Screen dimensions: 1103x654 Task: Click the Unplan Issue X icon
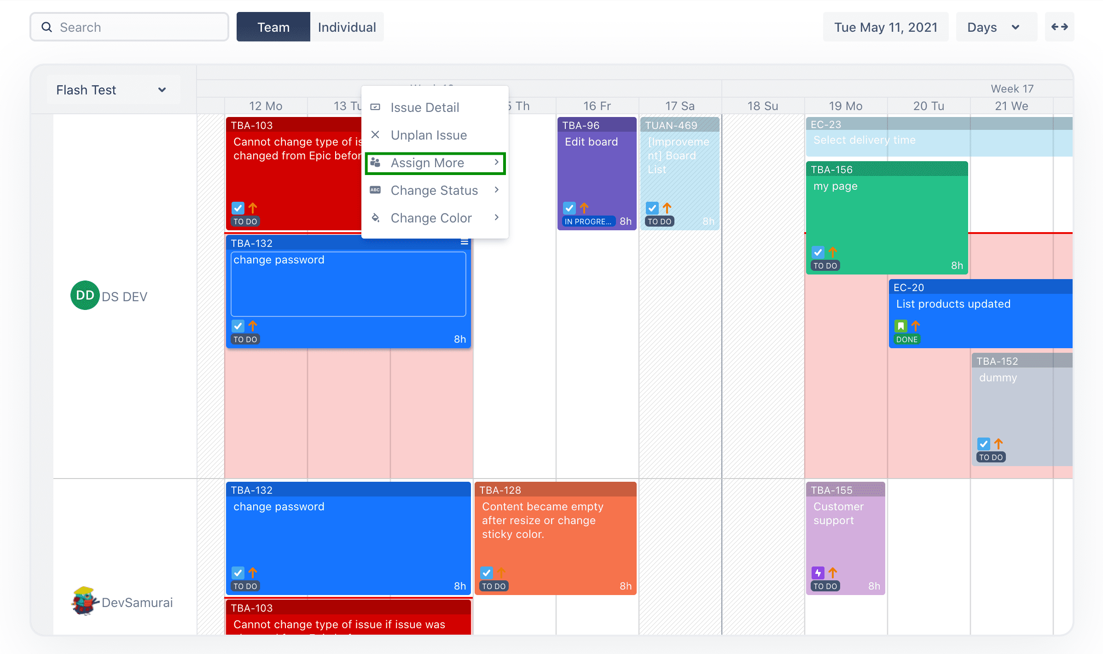pyautogui.click(x=375, y=134)
